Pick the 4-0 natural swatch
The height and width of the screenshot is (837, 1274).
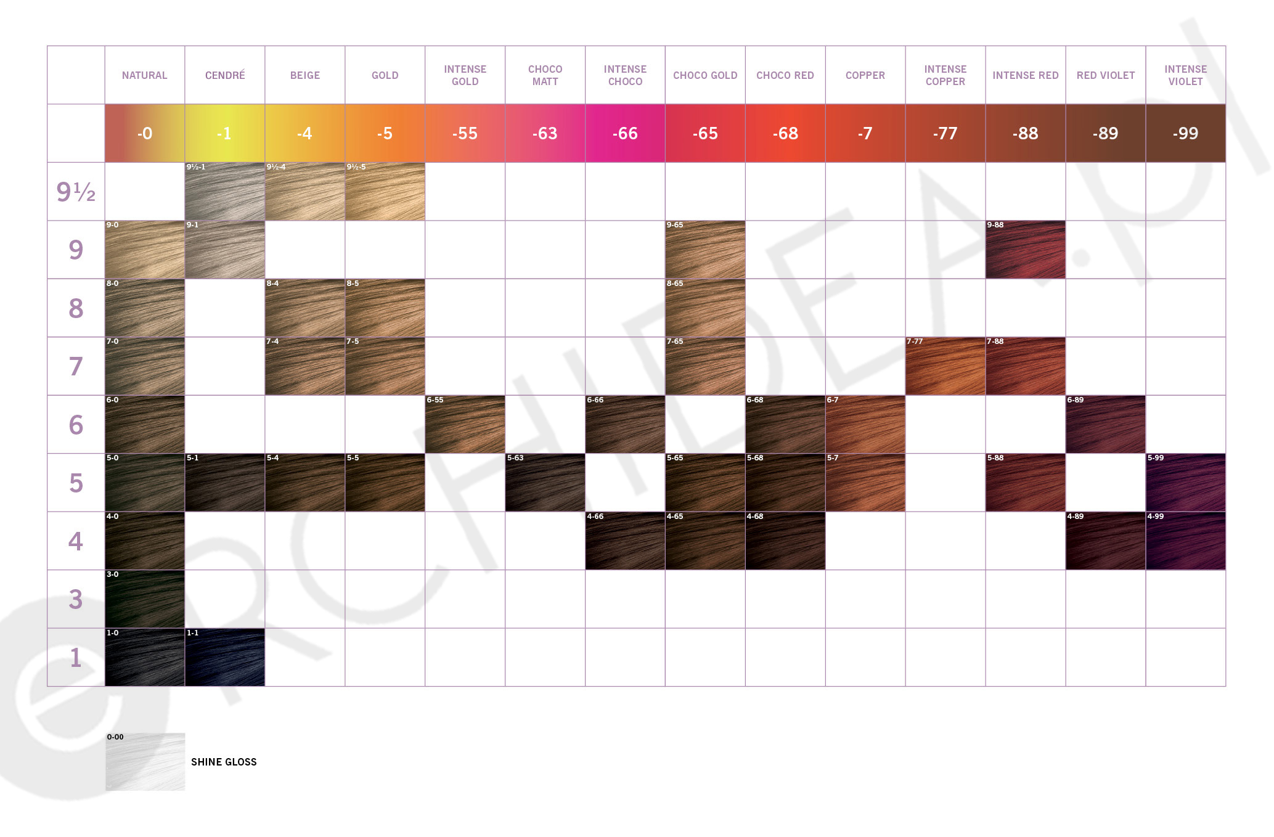point(145,541)
